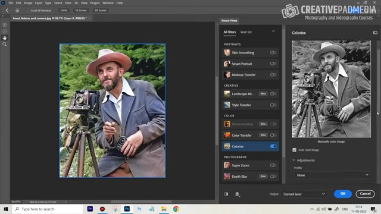Open the Output Current layer dropdown

coord(304,194)
